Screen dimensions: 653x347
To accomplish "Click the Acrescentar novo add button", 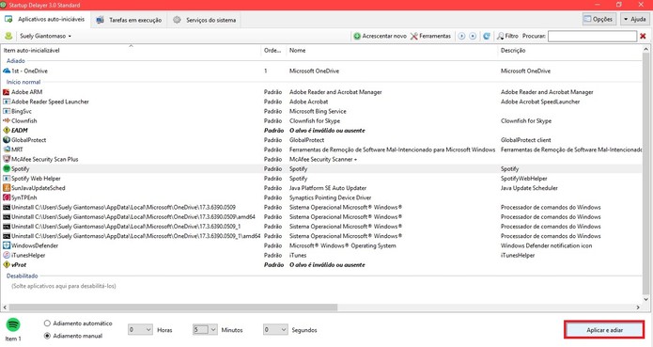I will 380,37.
